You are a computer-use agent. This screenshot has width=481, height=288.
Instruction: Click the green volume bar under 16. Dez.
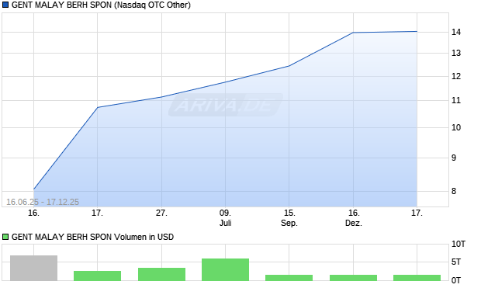pos(354,278)
